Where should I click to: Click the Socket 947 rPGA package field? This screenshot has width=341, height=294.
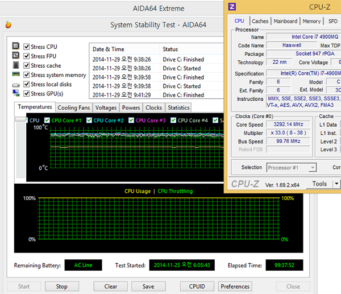pyautogui.click(x=303, y=53)
